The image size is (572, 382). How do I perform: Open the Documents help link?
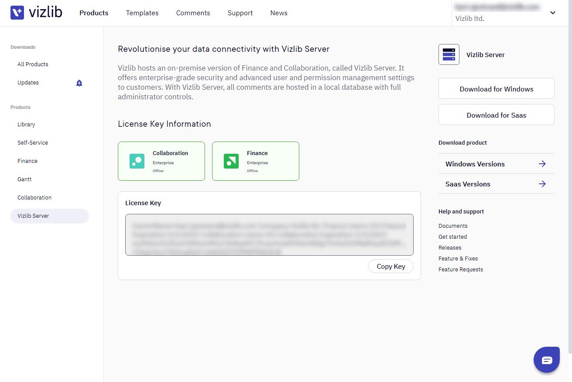[453, 226]
